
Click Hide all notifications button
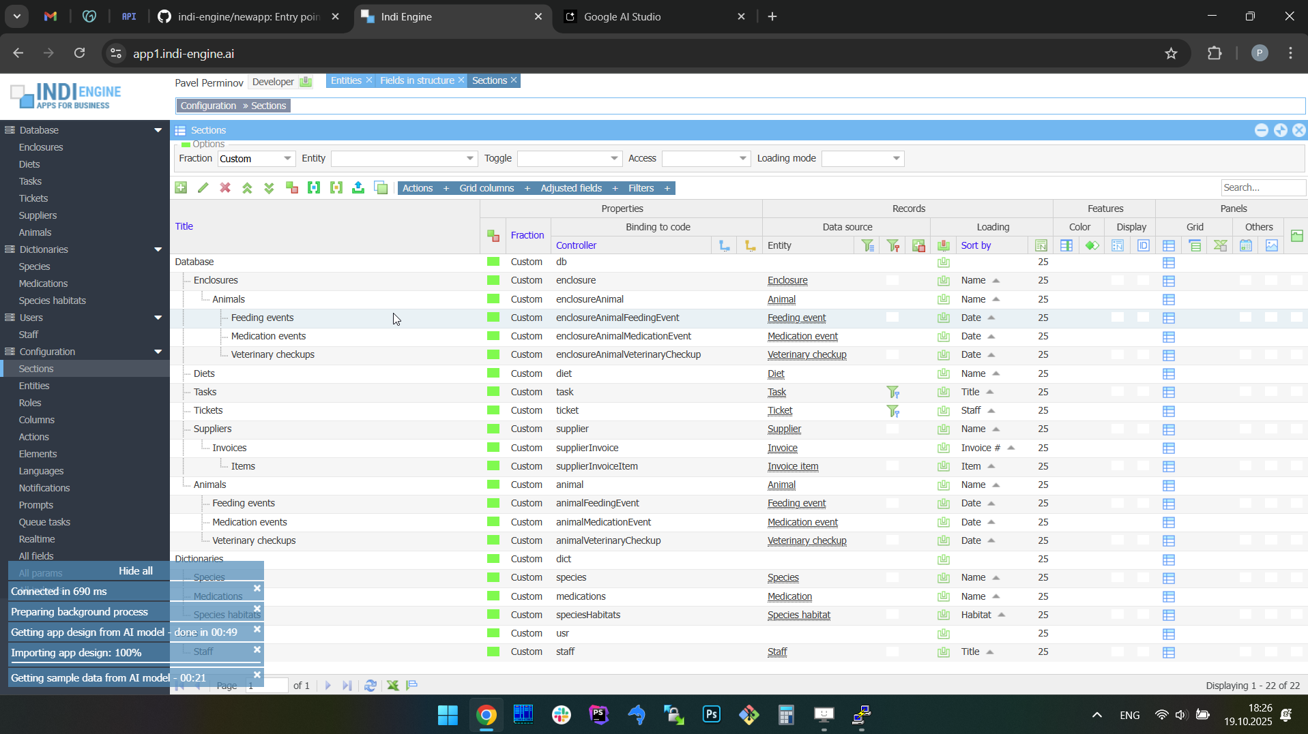[135, 571]
